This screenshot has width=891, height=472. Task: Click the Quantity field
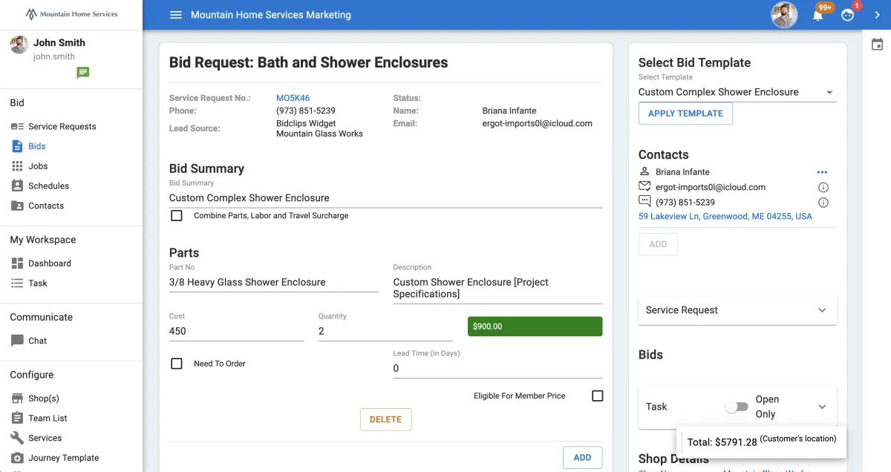tap(385, 332)
